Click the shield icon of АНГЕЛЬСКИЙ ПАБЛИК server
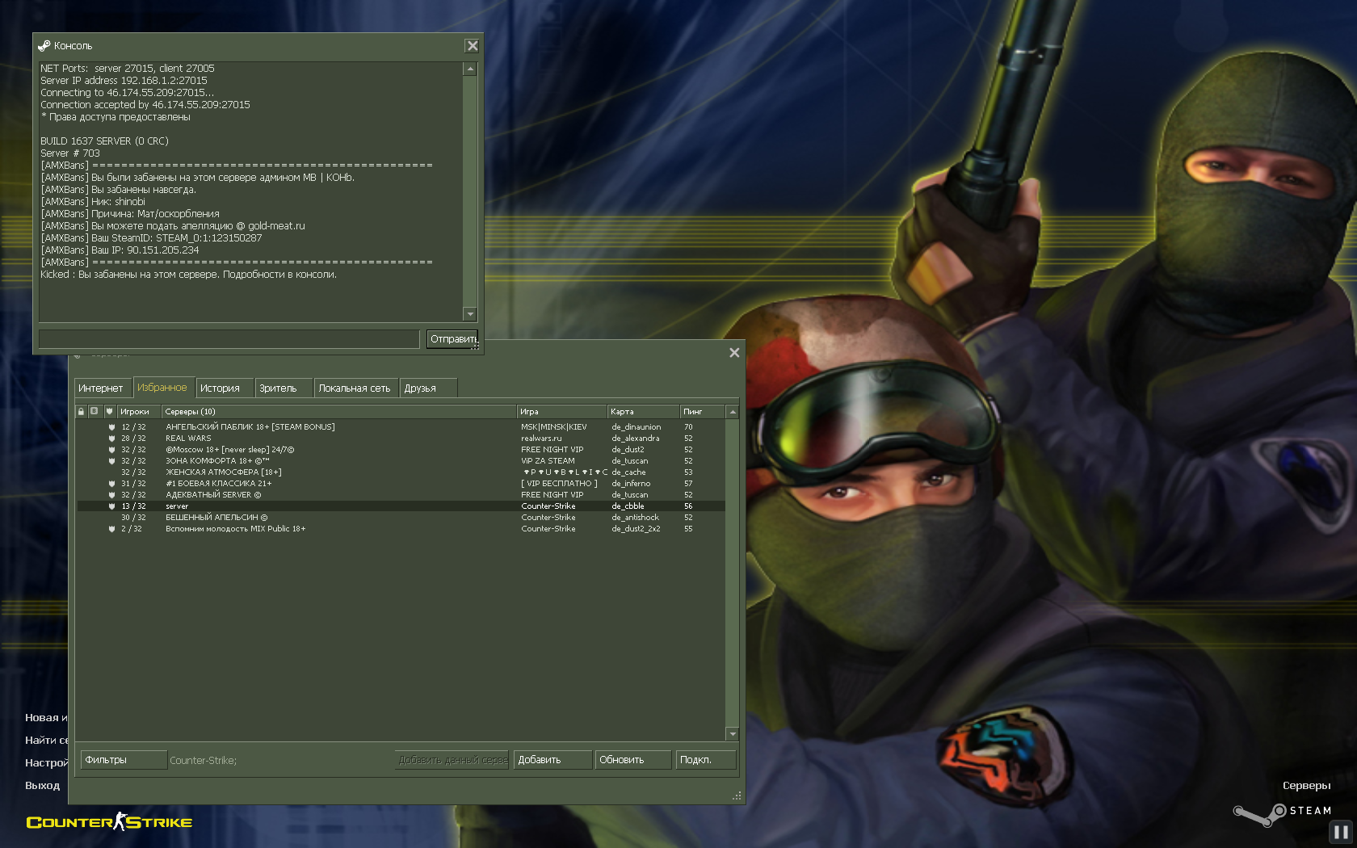This screenshot has width=1357, height=848. point(111,427)
